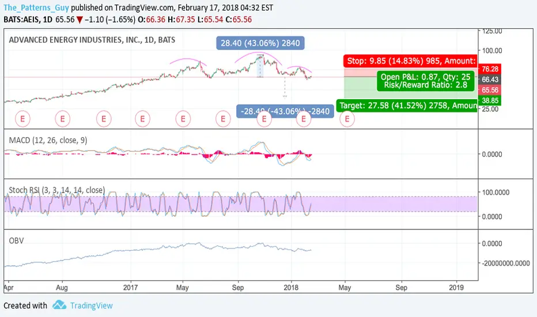This screenshot has width=537, height=317.
Task: Click the February 17, 2018 04:32 EST timestamp
Action: click(225, 7)
